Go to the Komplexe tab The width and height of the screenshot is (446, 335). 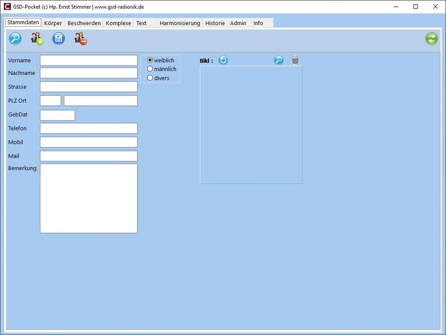(x=119, y=23)
